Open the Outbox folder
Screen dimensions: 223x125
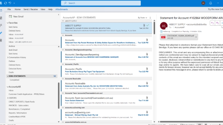[x=11, y=61]
